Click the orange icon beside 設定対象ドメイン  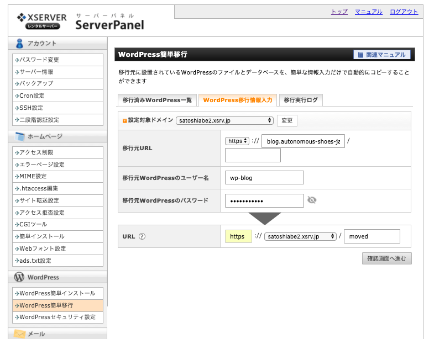[x=124, y=120]
